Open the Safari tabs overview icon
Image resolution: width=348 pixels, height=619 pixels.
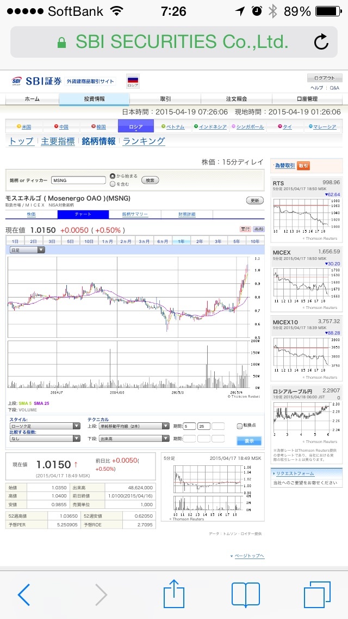tap(317, 594)
